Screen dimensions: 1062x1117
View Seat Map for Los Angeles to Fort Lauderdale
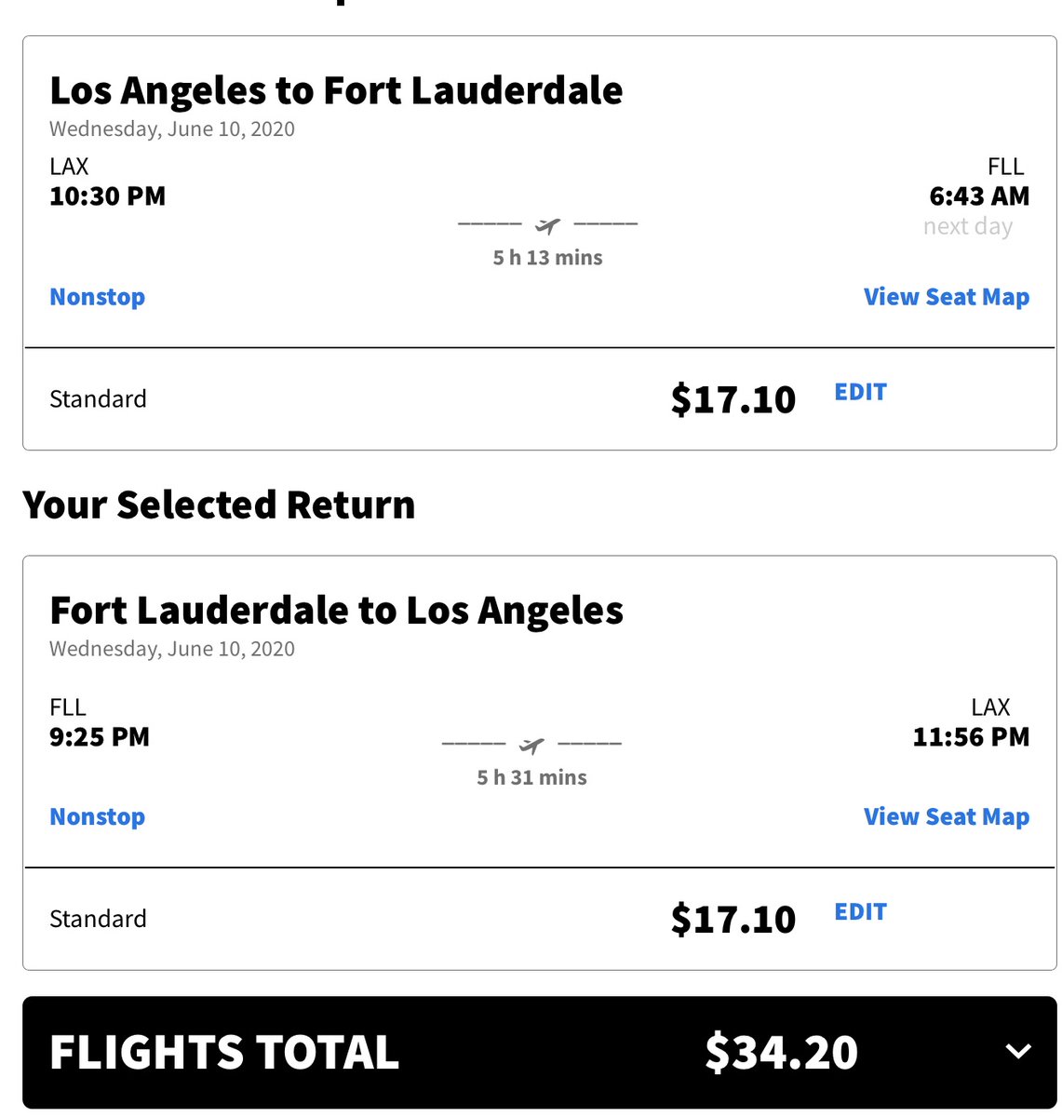[946, 297]
